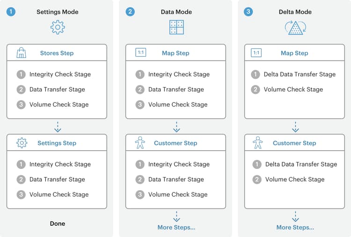This screenshot has height=237, width=351.
Task: Click the Data Mode Map Step 1:1 icon
Action: 140,53
